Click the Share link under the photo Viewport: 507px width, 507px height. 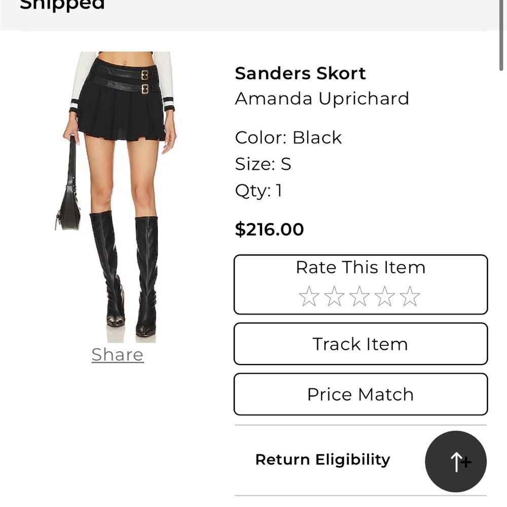117,354
